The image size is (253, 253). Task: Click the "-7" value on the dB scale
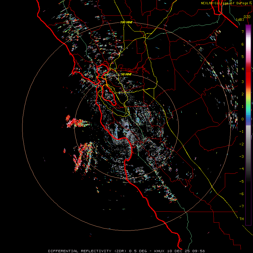coord(241,206)
